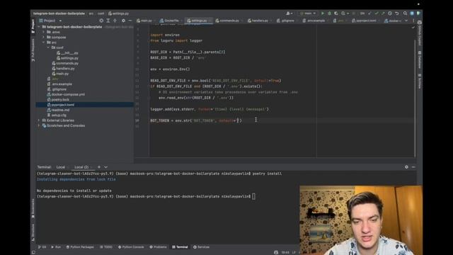Open TODO tool window
This screenshot has height=255, width=453.
tap(106, 247)
